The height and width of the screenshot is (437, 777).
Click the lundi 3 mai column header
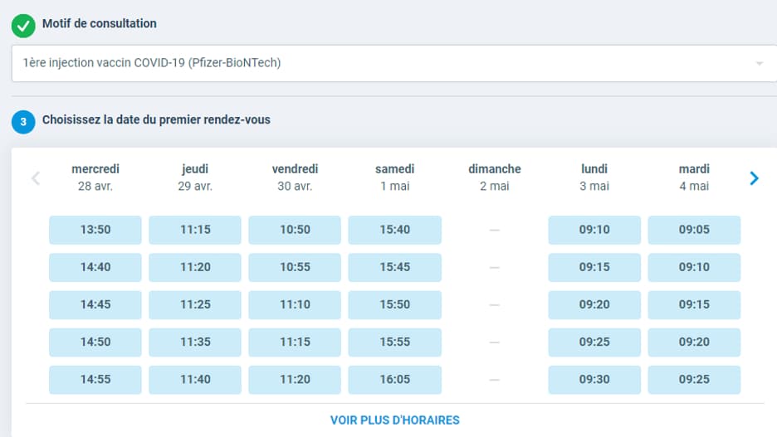click(594, 177)
